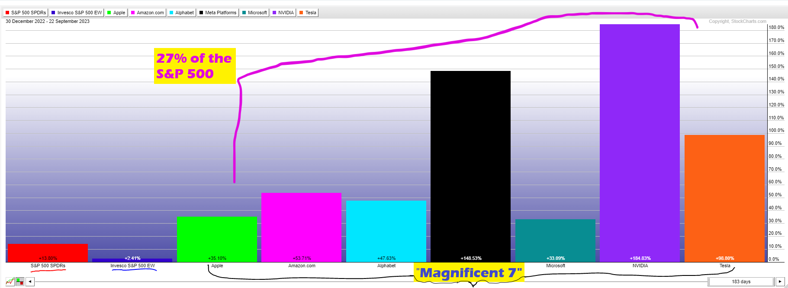Switch to line chart mode icon
This screenshot has height=288, width=788.
(x=10, y=282)
